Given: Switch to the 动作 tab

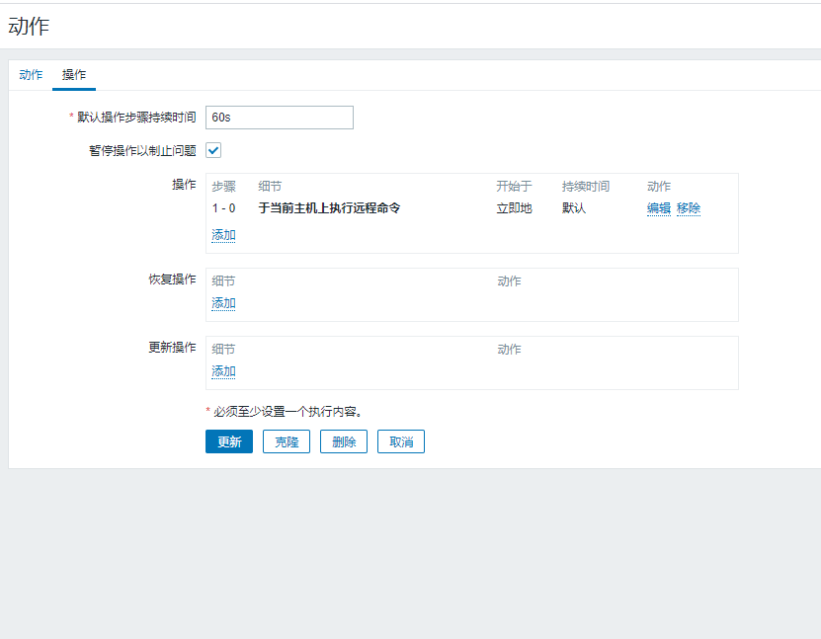Looking at the screenshot, I should [x=31, y=75].
